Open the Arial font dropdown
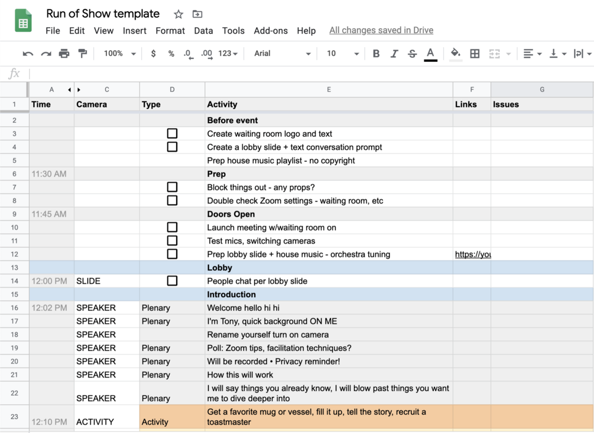Image resolution: width=594 pixels, height=433 pixels. pyautogui.click(x=282, y=54)
